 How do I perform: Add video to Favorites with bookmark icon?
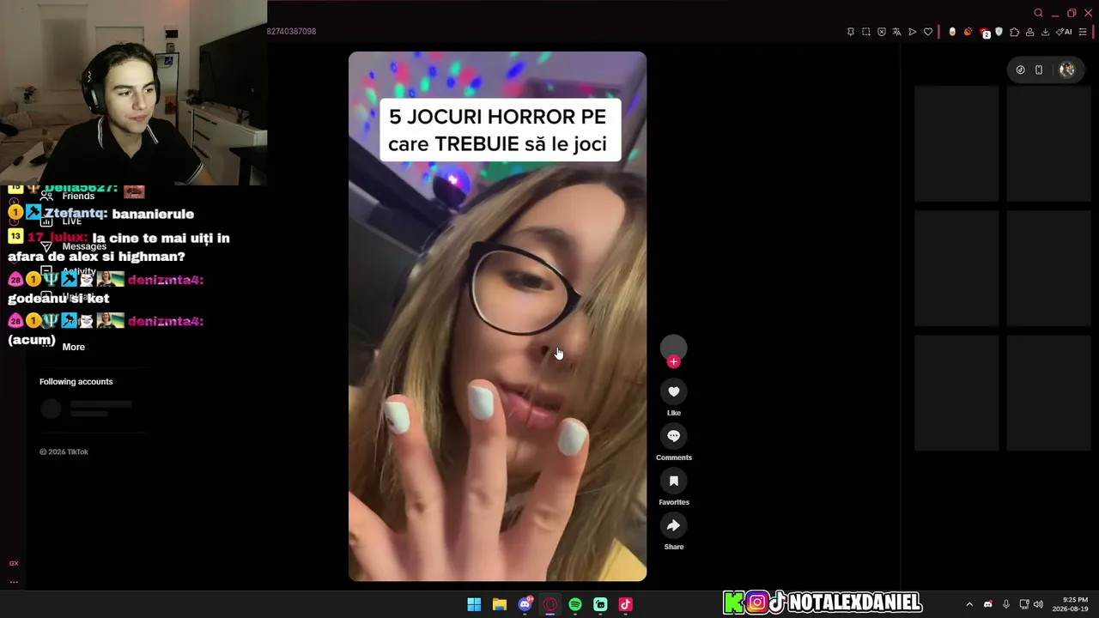tap(674, 481)
